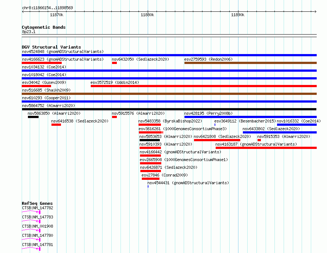Viewport: 327px width, 253px height.
Task: Click the red bar under nsv4166623
Action: (x=42, y=63)
